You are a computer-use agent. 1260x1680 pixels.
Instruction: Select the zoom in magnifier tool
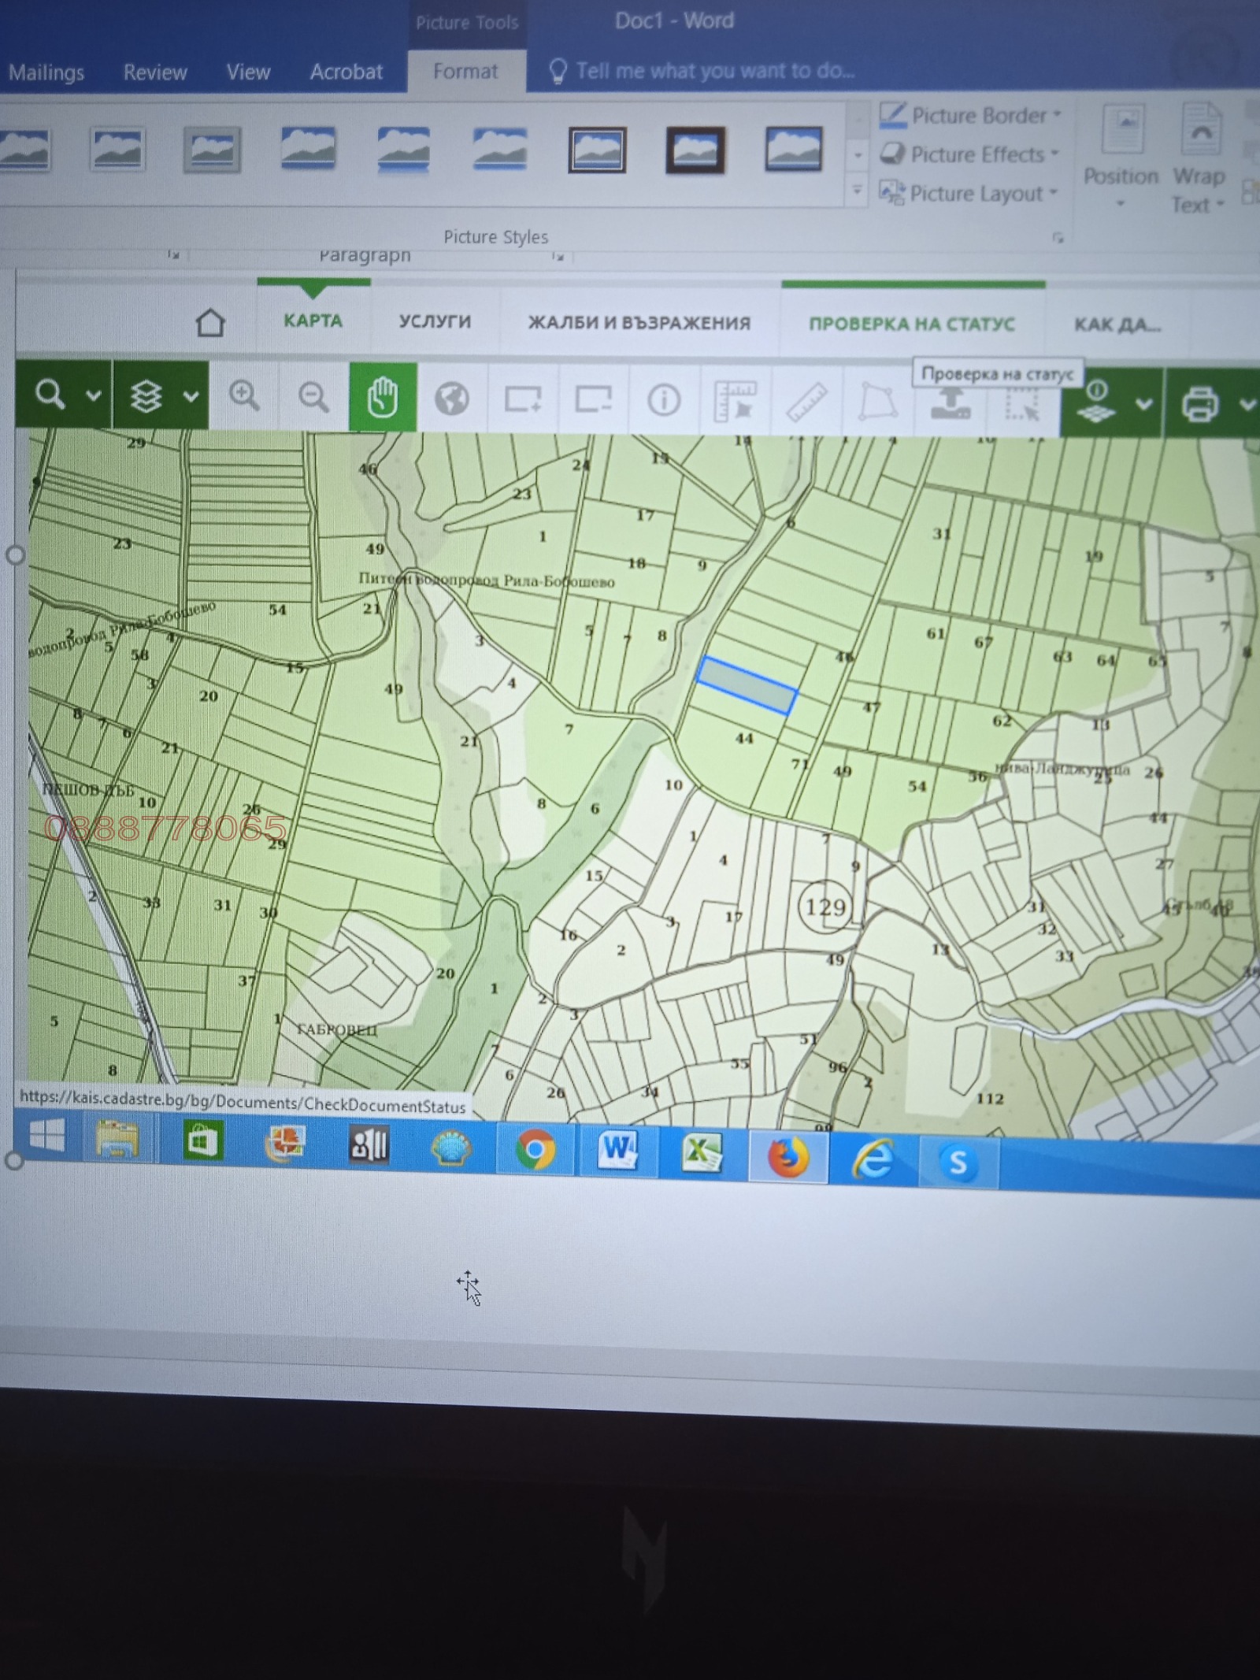pyautogui.click(x=244, y=396)
